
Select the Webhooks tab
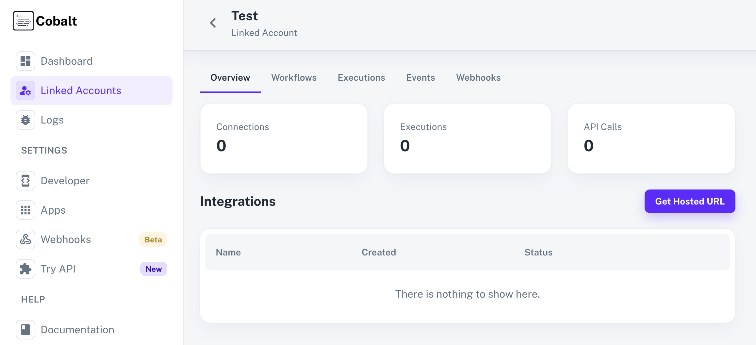478,77
